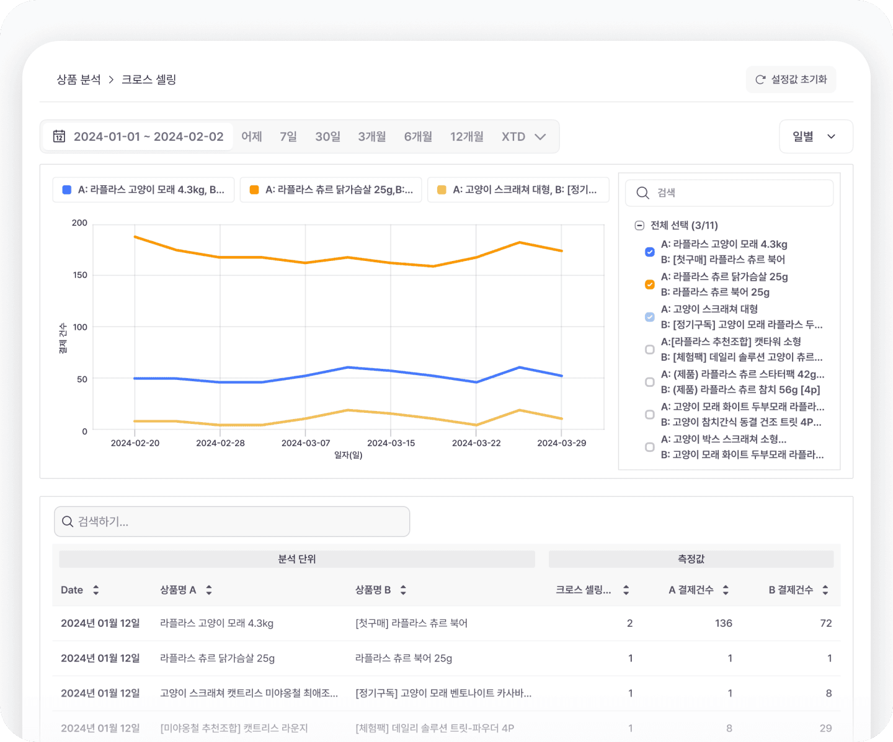893x742 pixels.
Task: Uncheck 라플라스 고양이 모래 4.3kg checkbox
Action: tap(649, 252)
